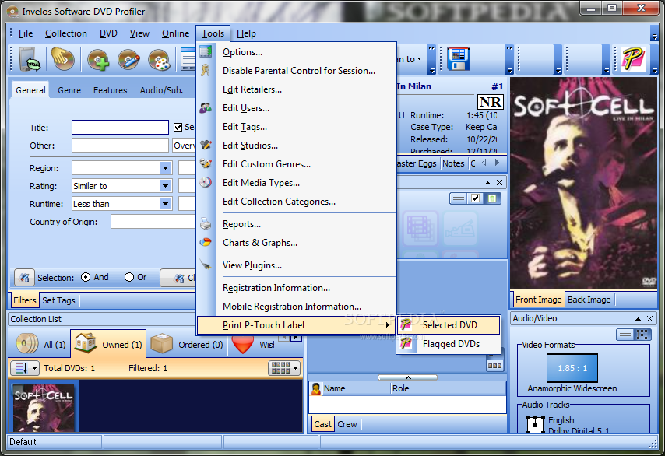Toggle the checkbox next to Title field
The height and width of the screenshot is (456, 665).
178,127
